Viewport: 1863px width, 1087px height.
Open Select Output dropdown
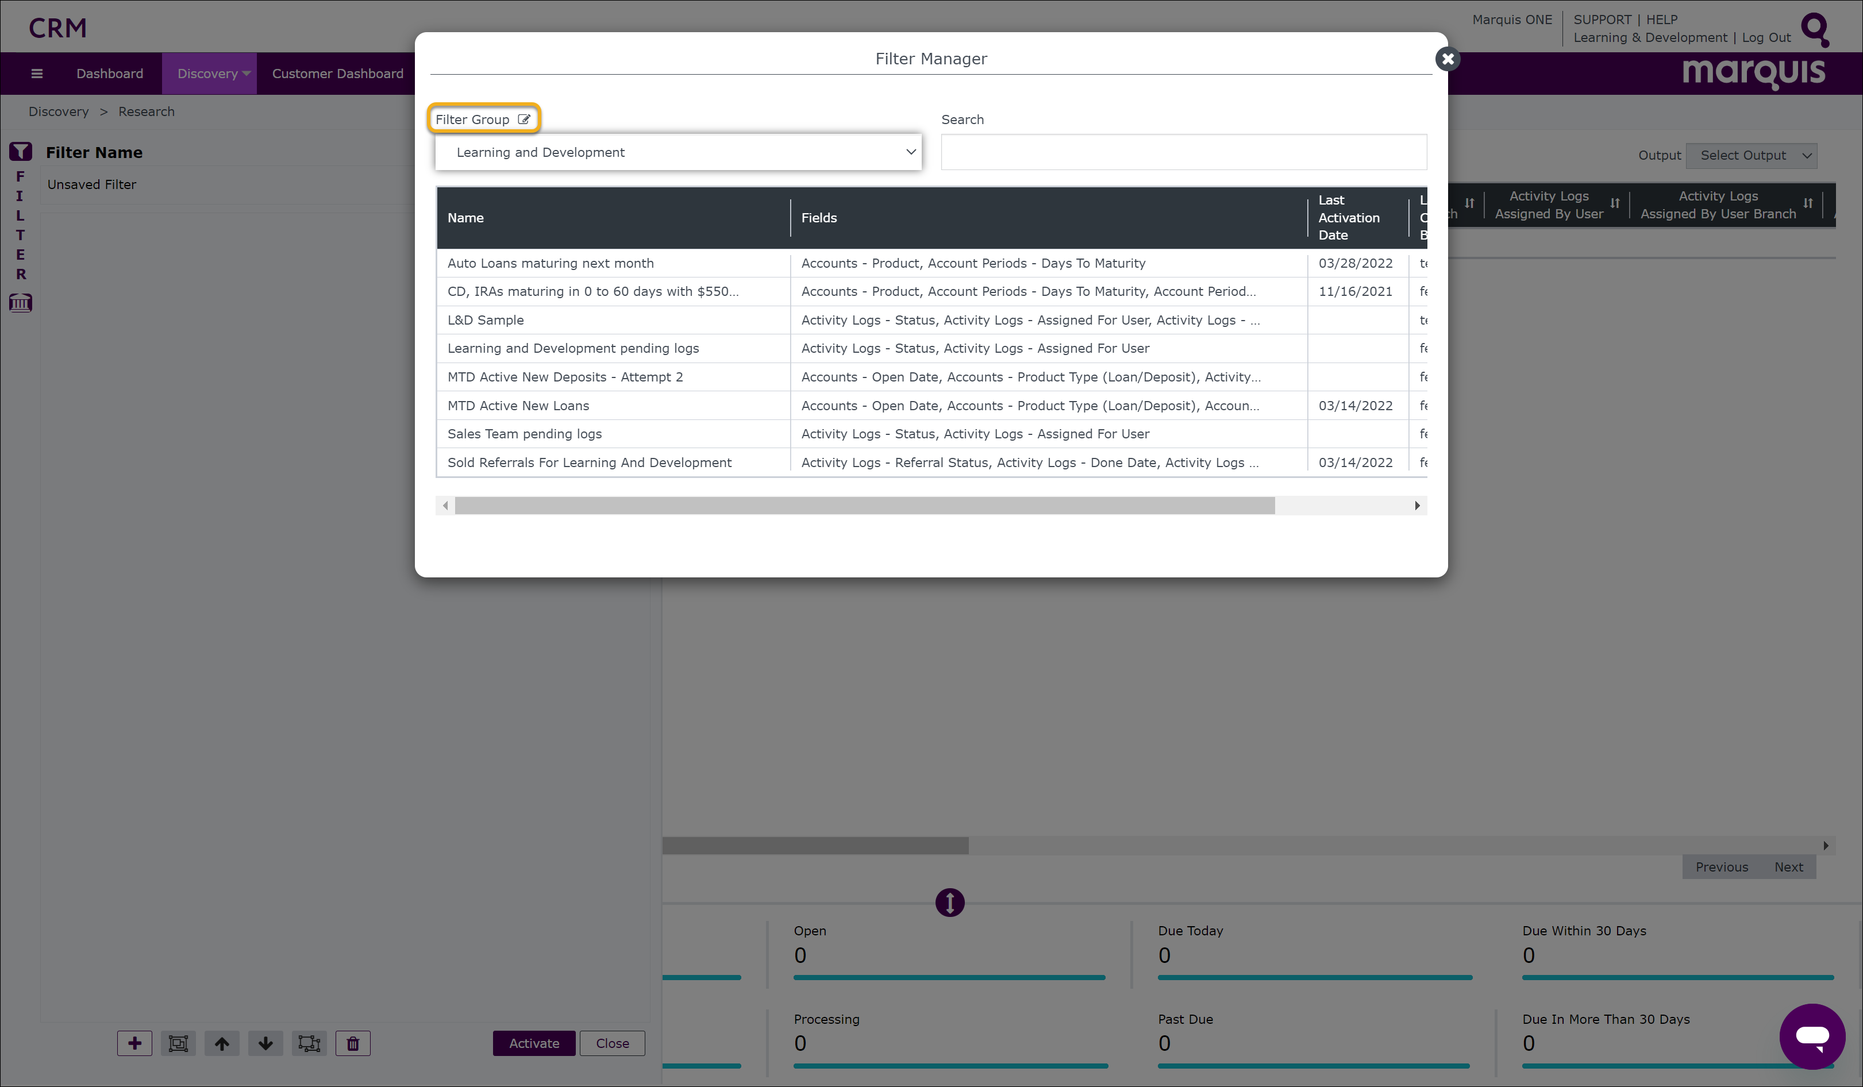click(x=1752, y=155)
